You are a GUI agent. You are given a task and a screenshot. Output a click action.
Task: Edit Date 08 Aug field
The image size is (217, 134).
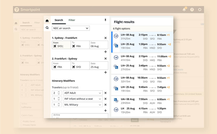tap(99, 45)
